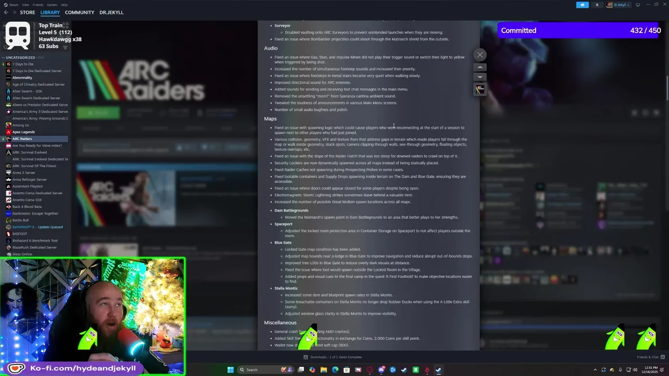The image size is (669, 376).
Task: Select BlazeRush Dedicated Server
Action: pos(34,248)
